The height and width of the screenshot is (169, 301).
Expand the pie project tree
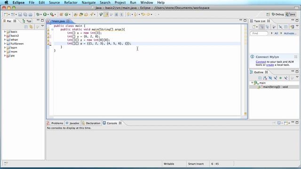5,56
